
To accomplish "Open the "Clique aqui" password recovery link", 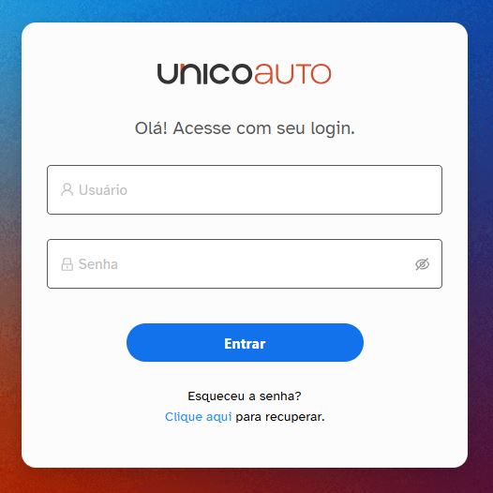I will click(x=198, y=417).
